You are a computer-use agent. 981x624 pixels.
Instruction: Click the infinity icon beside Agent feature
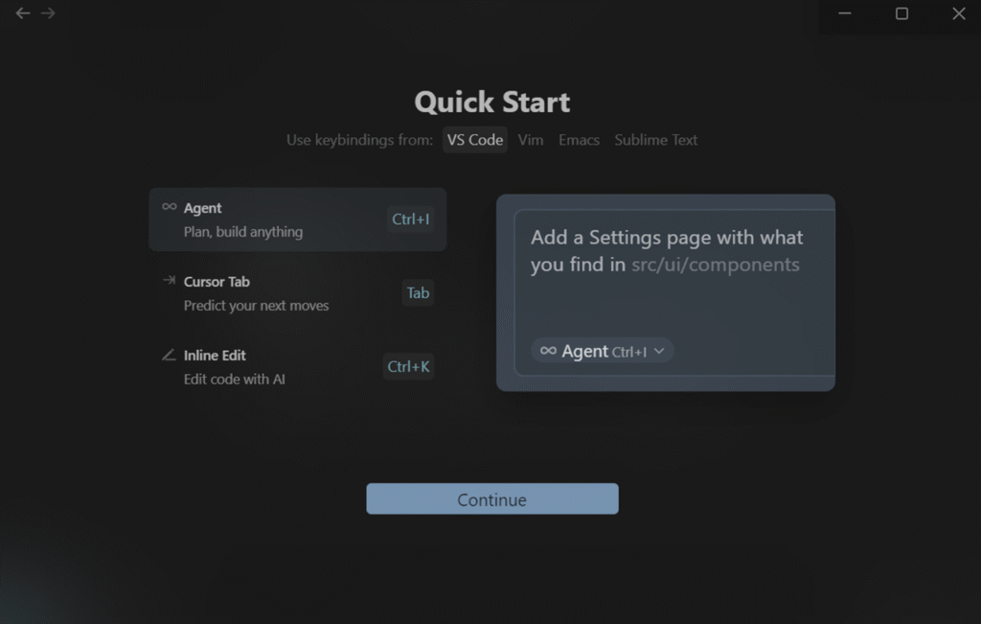tap(169, 207)
